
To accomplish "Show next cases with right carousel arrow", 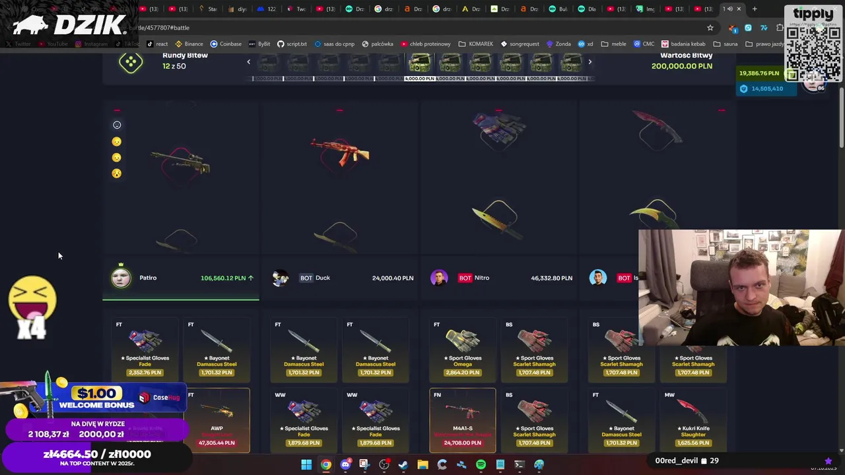I will pyautogui.click(x=590, y=62).
